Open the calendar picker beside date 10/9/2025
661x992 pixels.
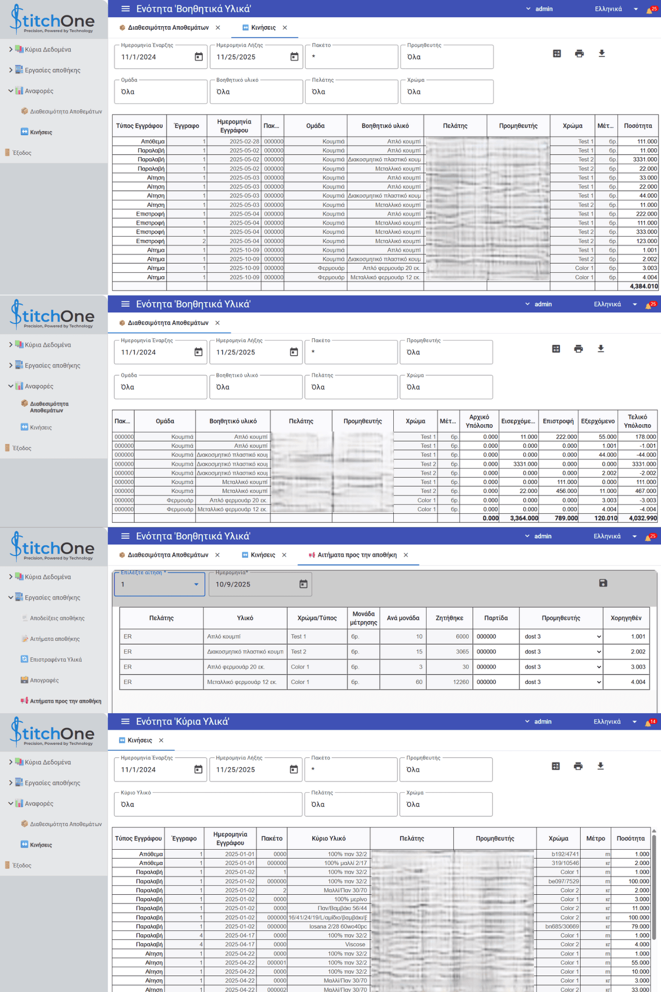303,584
